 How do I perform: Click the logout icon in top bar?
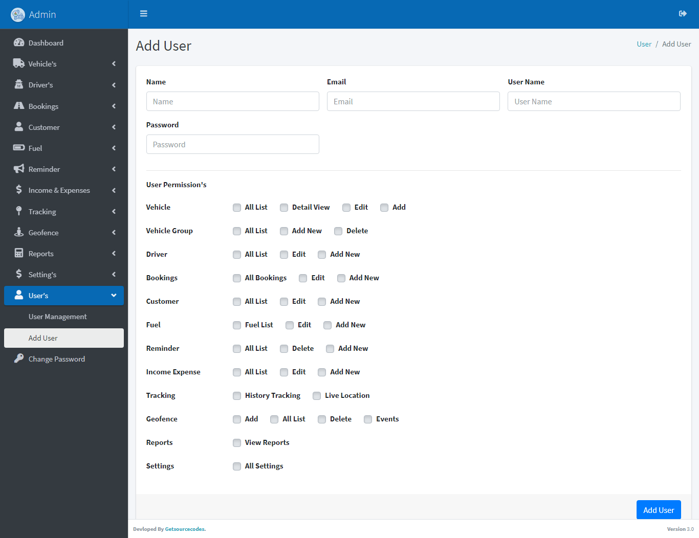point(683,14)
